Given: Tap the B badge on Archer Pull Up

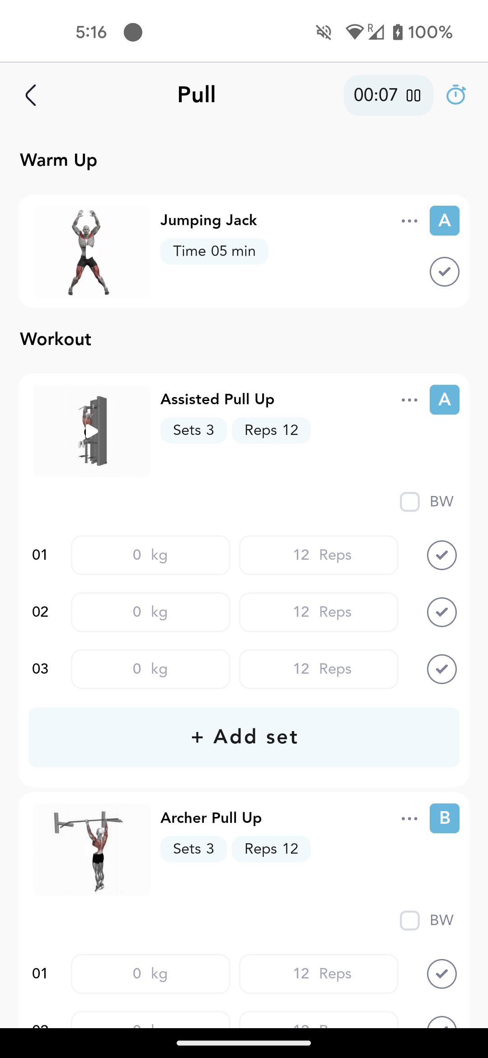Looking at the screenshot, I should [x=444, y=818].
